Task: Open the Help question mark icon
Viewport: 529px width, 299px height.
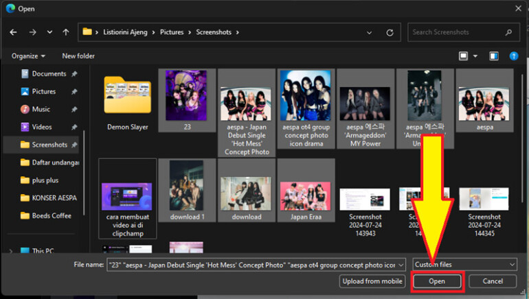Action: 513,56
